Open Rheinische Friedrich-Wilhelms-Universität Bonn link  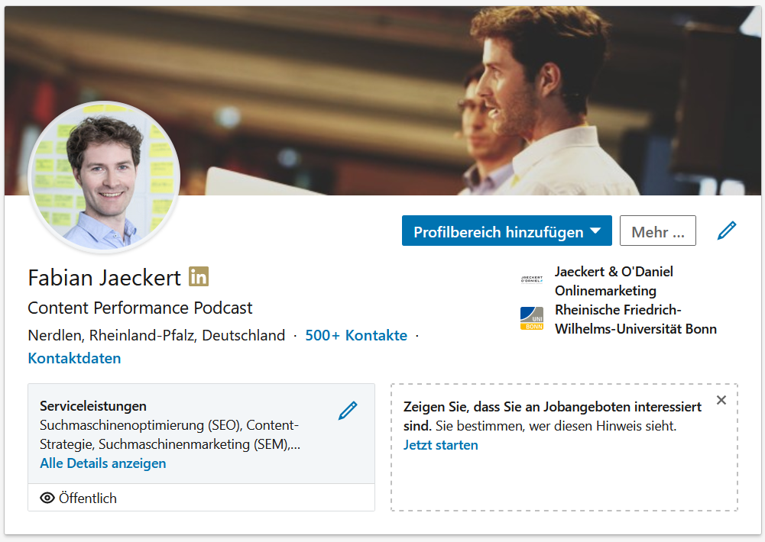click(x=636, y=319)
